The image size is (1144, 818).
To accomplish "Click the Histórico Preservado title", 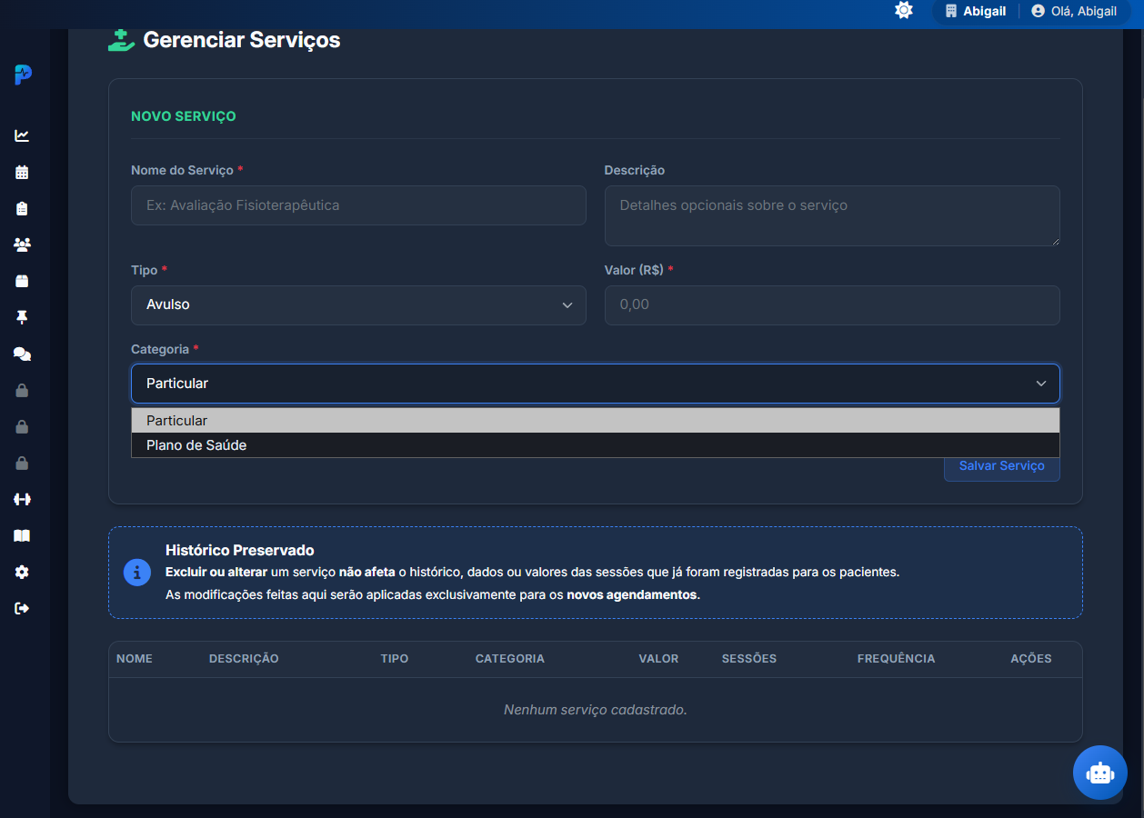I will click(240, 550).
